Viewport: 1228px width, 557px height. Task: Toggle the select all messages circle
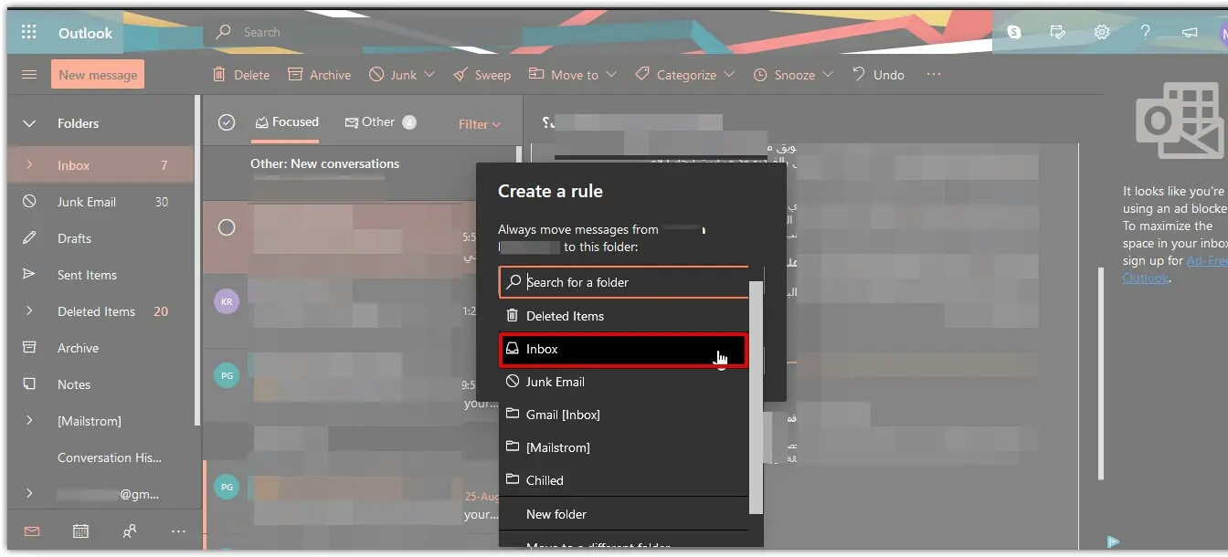pos(227,123)
